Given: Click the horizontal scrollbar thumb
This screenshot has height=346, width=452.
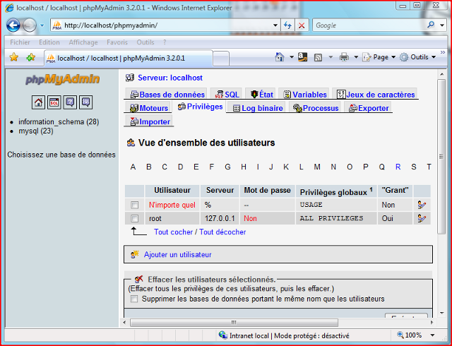Looking at the screenshot, I should pyautogui.click(x=234, y=322).
